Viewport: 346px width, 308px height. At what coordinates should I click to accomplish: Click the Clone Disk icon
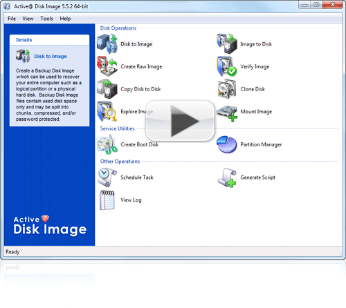(x=227, y=89)
